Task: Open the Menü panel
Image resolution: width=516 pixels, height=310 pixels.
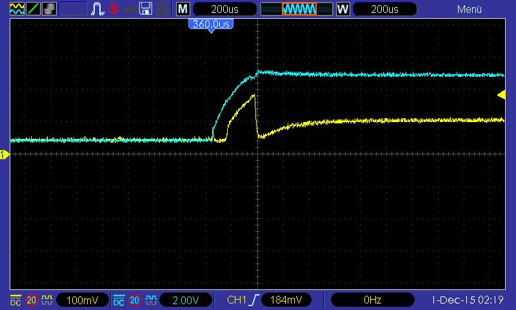Action: coord(470,9)
